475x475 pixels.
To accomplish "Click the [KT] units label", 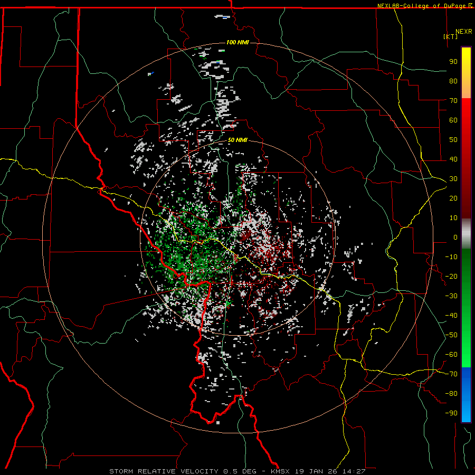I will [x=451, y=36].
